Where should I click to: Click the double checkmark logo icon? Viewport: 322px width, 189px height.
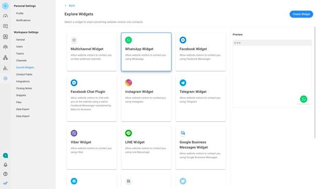(6, 183)
